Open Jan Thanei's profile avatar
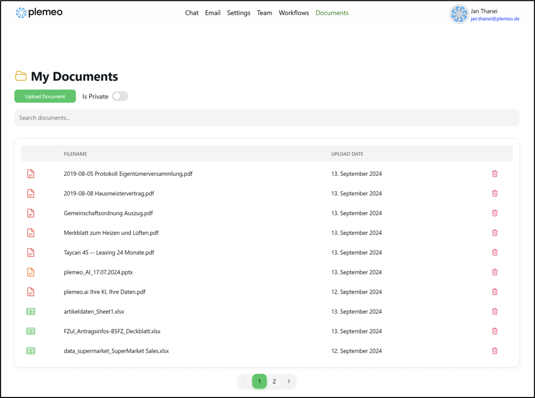Viewport: 535px width, 398px height. coord(459,15)
